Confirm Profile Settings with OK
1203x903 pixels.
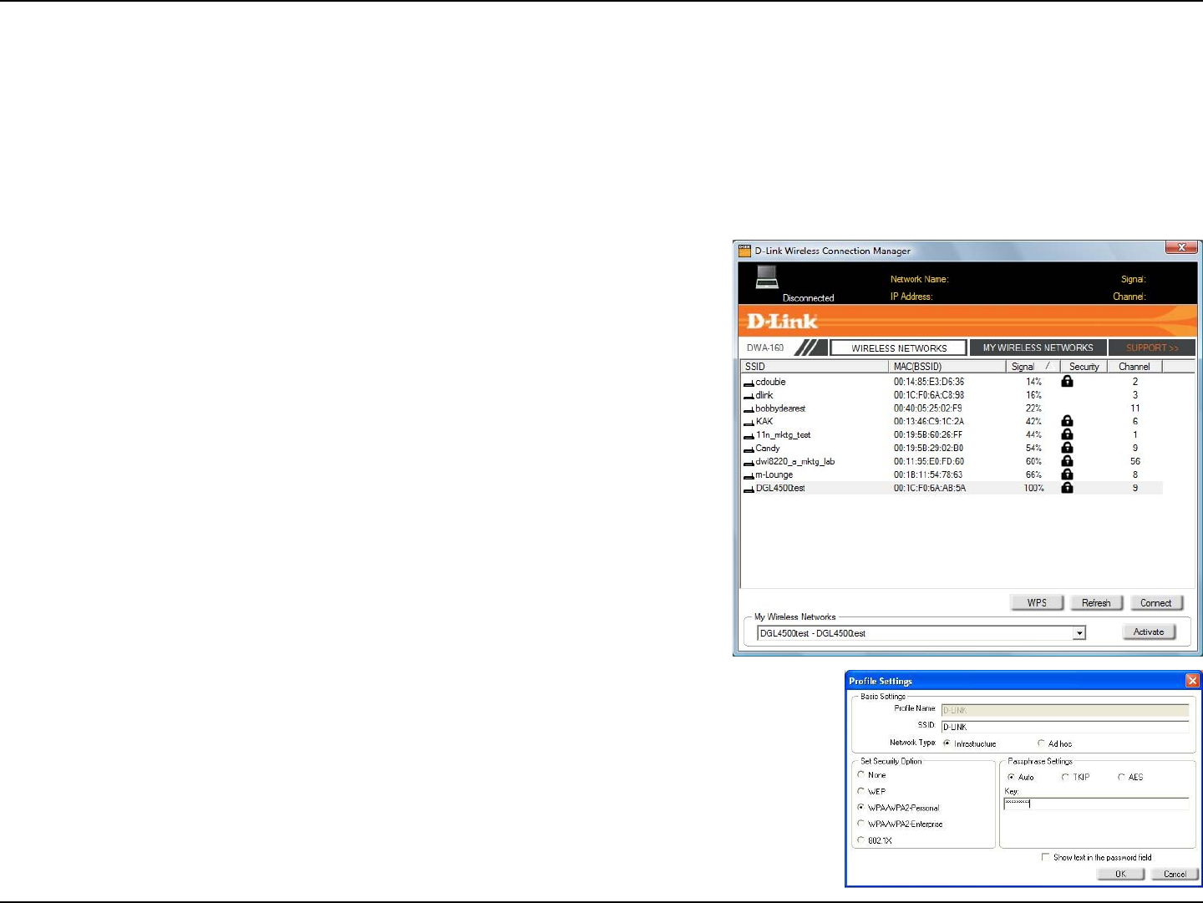[1120, 874]
